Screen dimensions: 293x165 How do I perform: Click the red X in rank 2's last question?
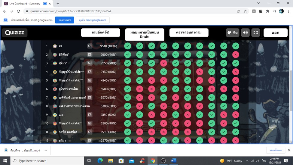(x=236, y=54)
